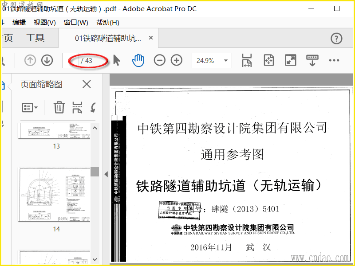Image resolution: width=355 pixels, height=266 pixels.
Task: Open the 视图(V) menu
Action: (x=45, y=23)
